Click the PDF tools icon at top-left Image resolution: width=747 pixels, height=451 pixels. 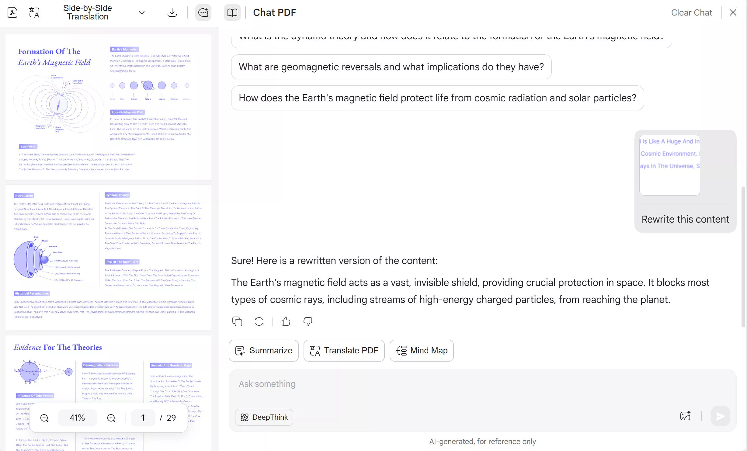(x=12, y=12)
